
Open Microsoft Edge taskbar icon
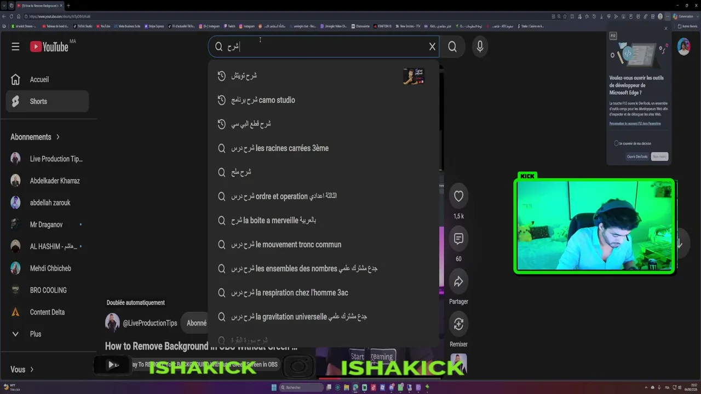(355, 387)
